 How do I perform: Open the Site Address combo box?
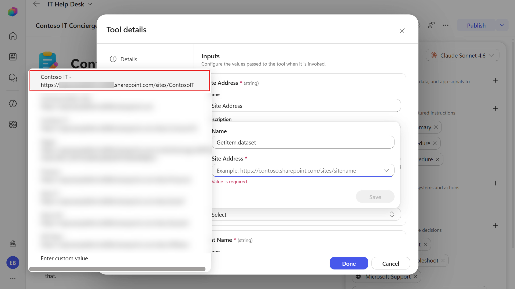click(x=303, y=170)
